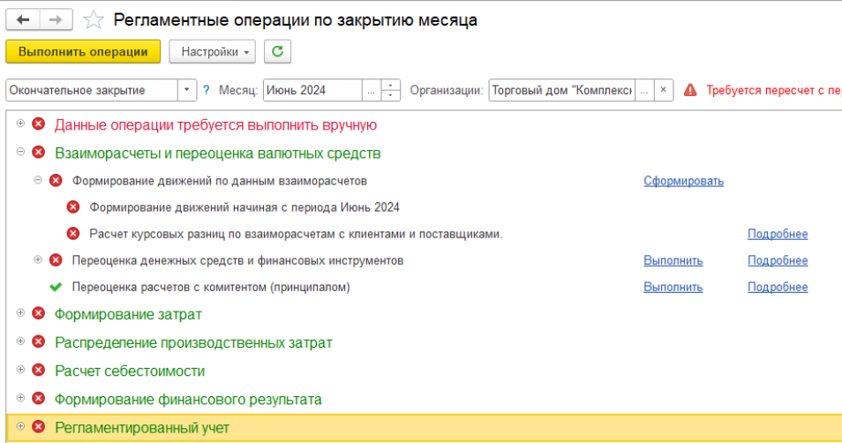Click the red warning triangle icon
This screenshot has height=443, width=842.
690,90
